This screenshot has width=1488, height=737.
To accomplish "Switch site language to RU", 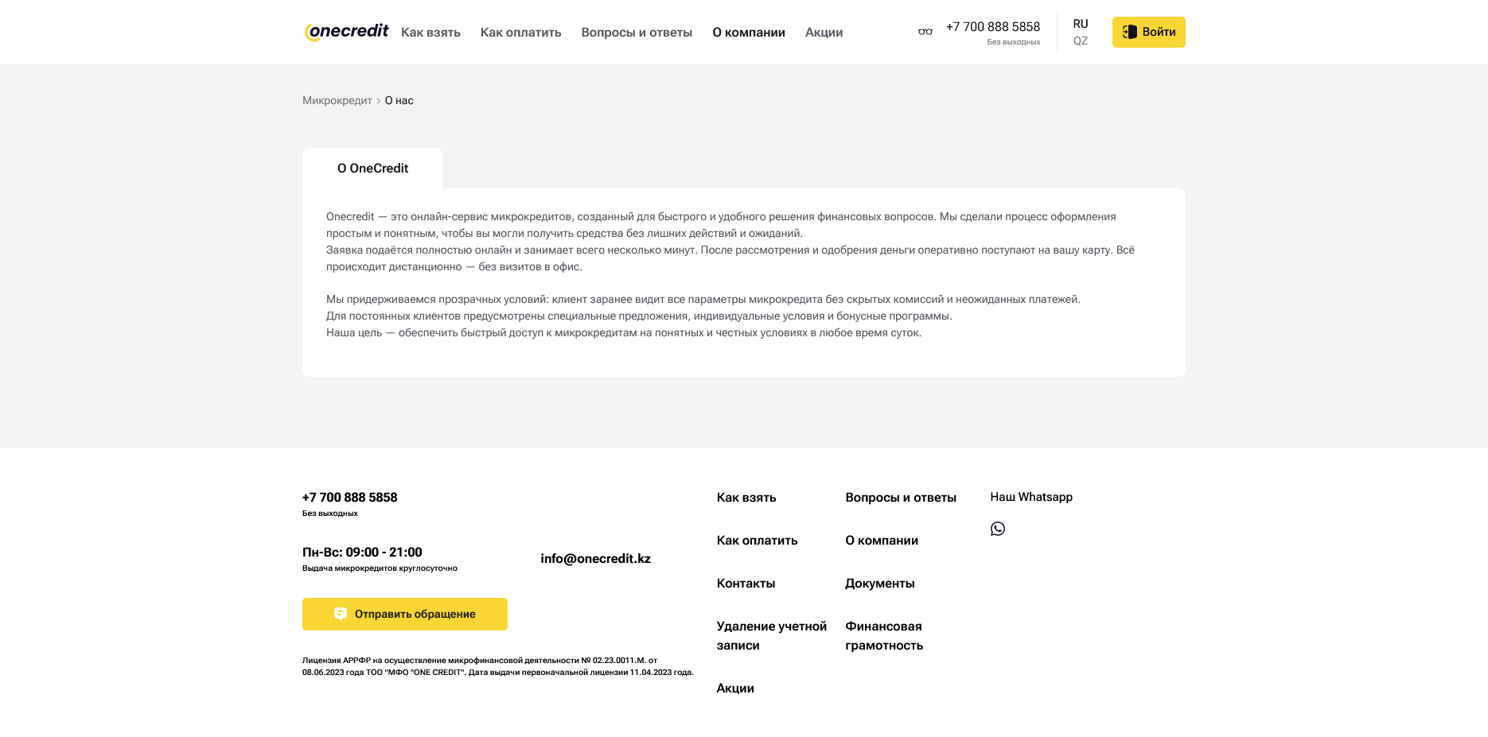I will pos(1081,24).
